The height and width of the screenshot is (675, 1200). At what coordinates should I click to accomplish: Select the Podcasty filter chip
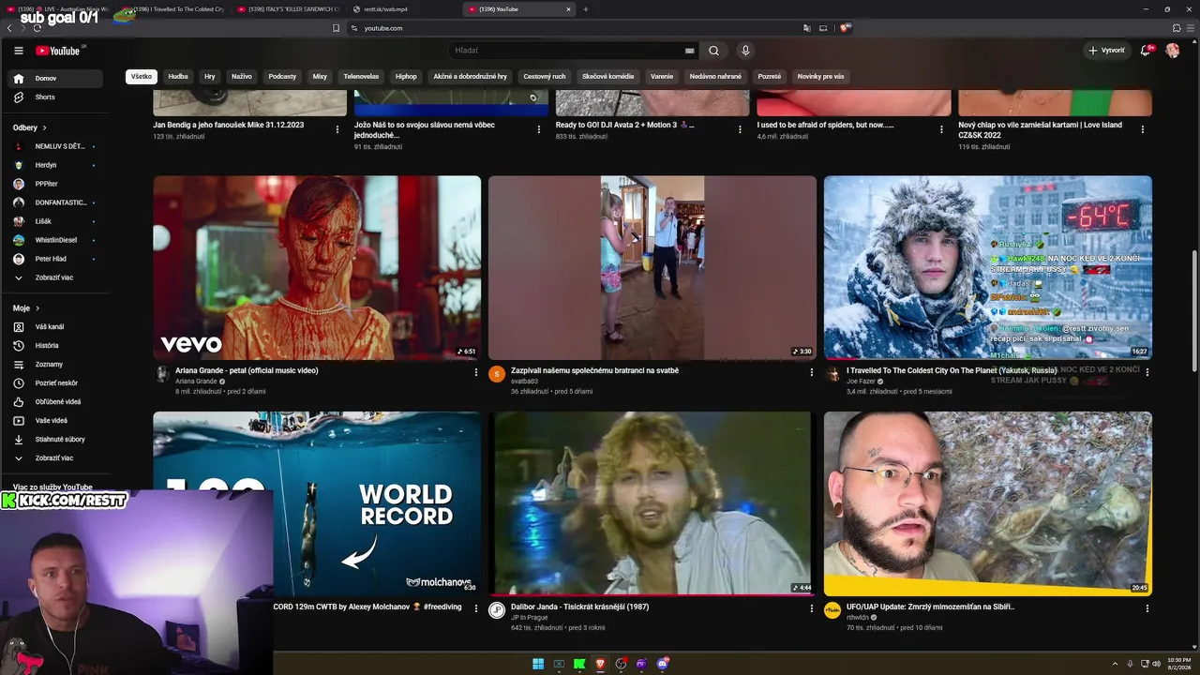[x=282, y=77]
